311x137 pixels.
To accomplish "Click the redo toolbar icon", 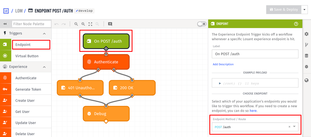I will pos(64,24).
